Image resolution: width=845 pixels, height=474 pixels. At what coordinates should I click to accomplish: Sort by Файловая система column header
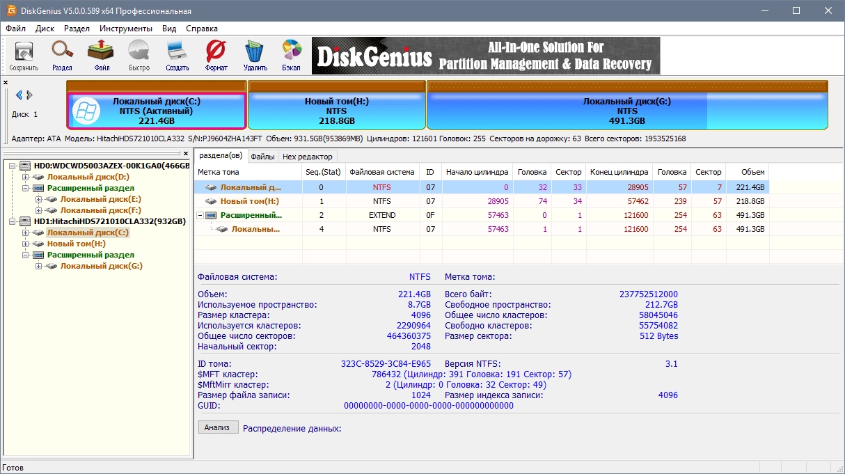pos(382,172)
